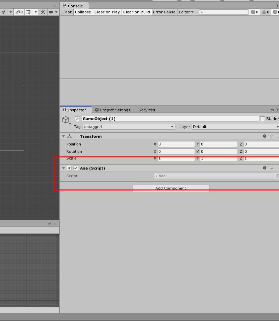Switch to the Project Settings tab

coord(112,110)
